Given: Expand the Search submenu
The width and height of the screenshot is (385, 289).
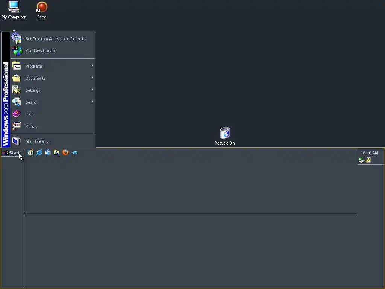Looking at the screenshot, I should pos(53,102).
